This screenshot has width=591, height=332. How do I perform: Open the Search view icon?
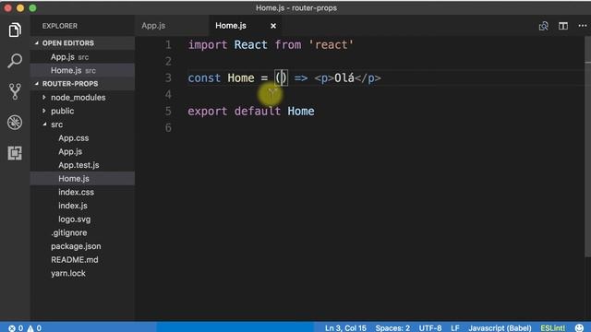(15, 61)
